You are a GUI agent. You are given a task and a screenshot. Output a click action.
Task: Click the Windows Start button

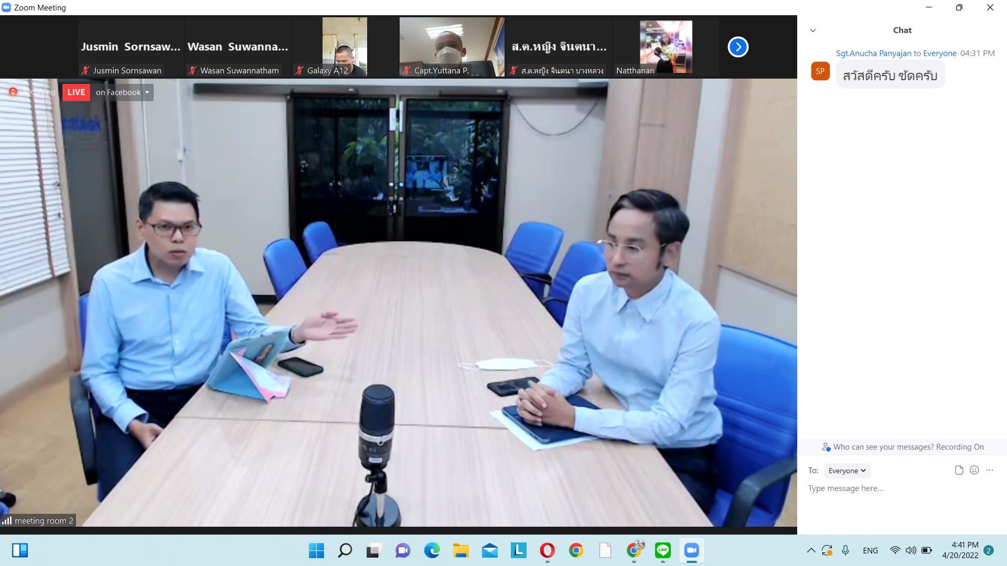(316, 550)
